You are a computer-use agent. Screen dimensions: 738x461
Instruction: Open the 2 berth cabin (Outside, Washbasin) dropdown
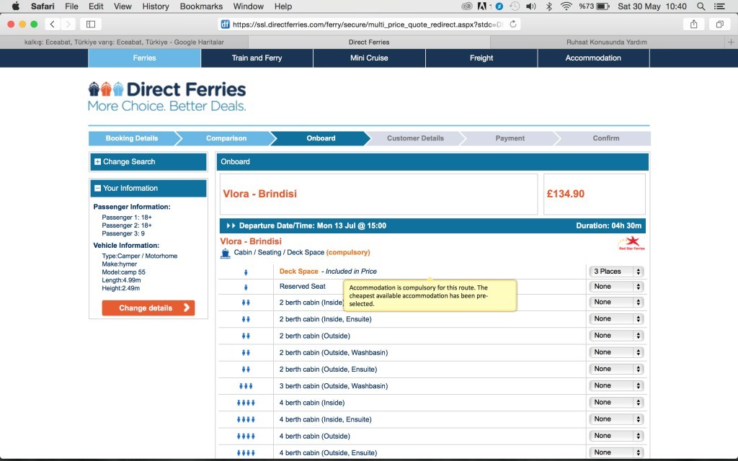click(616, 352)
